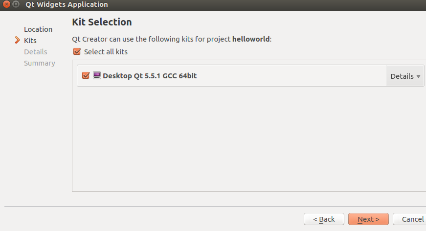Screen dimensions: 426x231
Task: Select the Location step in the wizard sidebar
Action: pyautogui.click(x=38, y=29)
